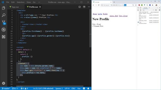The height and width of the screenshot is (90, 161).
Task: Open console settings gear in DevTools
Action: (x=159, y=10)
